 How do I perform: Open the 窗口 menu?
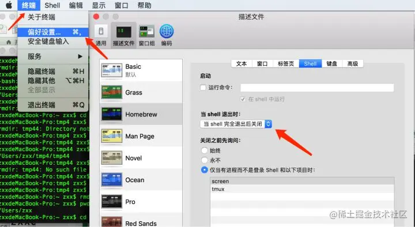pyautogui.click(x=122, y=5)
